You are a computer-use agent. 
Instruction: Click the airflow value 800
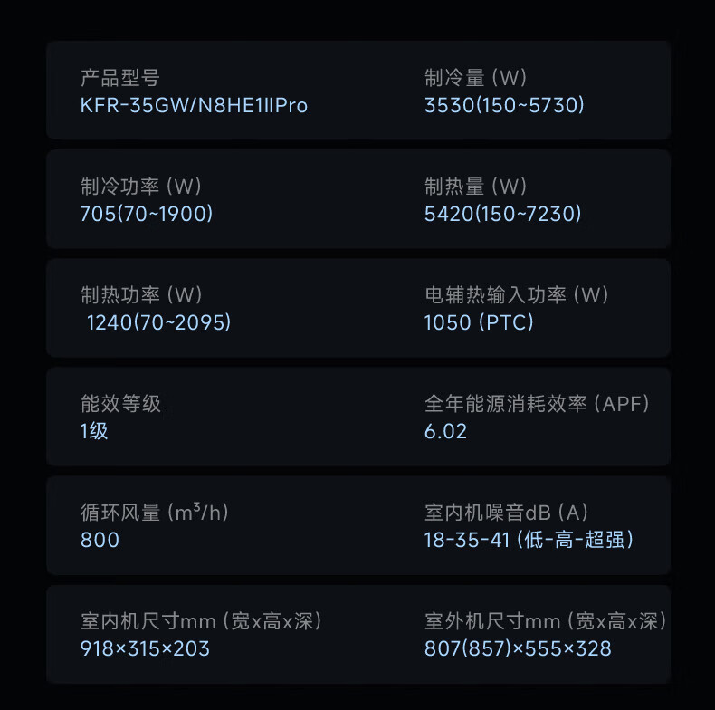[x=100, y=540]
